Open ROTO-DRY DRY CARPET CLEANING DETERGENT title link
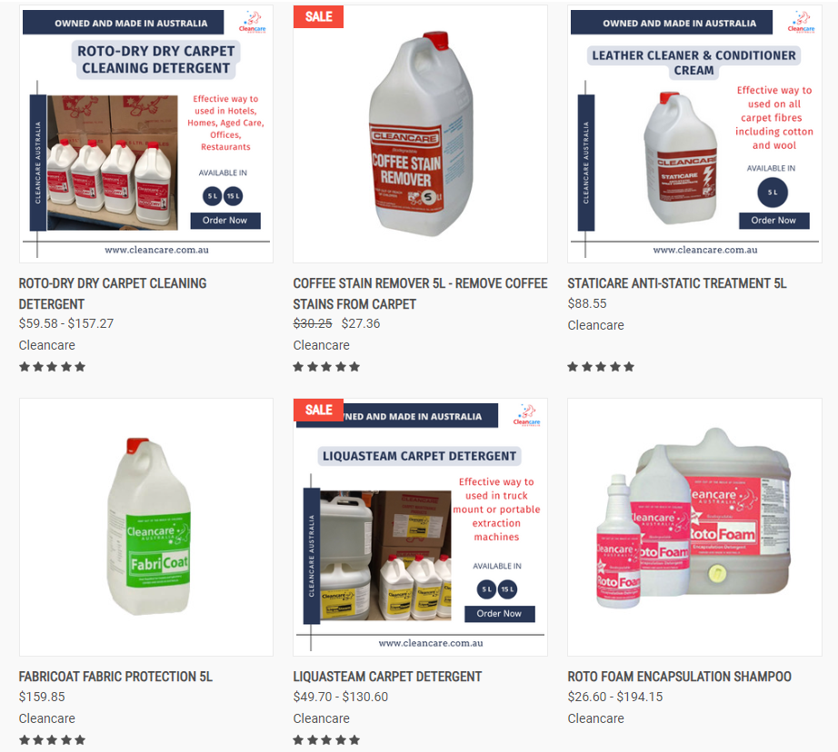The height and width of the screenshot is (752, 838). (113, 293)
